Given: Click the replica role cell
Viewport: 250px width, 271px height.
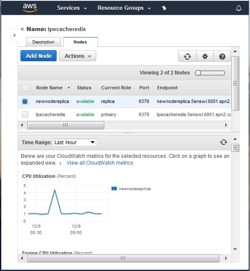Looking at the screenshot, I should [x=108, y=101].
